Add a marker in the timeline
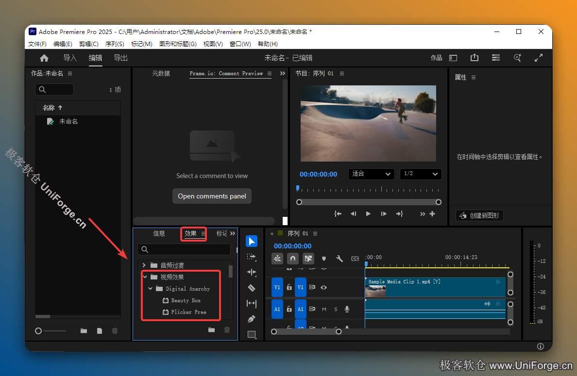 324,259
